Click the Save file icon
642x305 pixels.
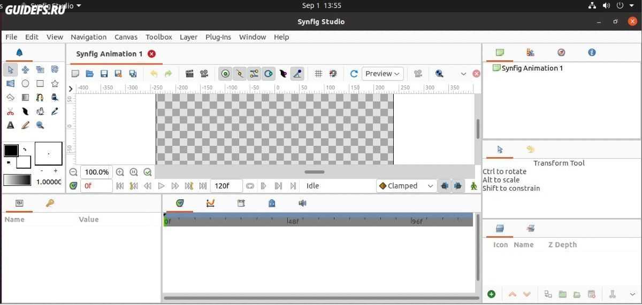point(104,74)
